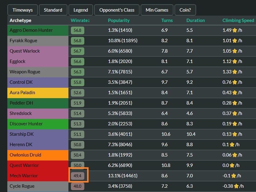Sort table by Popularity column
Viewport: 256px width, 192px height.
[x=119, y=20]
